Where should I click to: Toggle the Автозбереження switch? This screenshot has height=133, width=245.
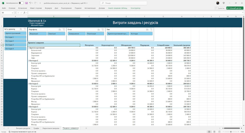point(21,3)
